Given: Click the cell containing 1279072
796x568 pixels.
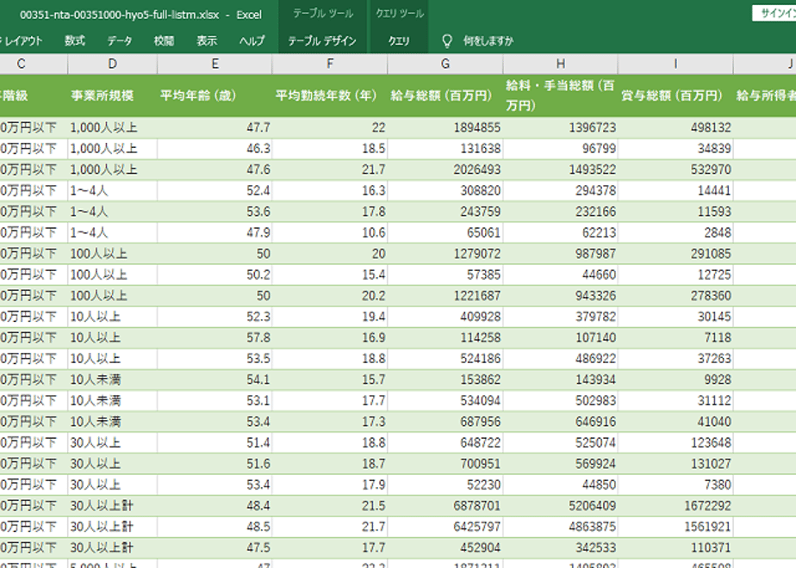Looking at the screenshot, I should [445, 254].
